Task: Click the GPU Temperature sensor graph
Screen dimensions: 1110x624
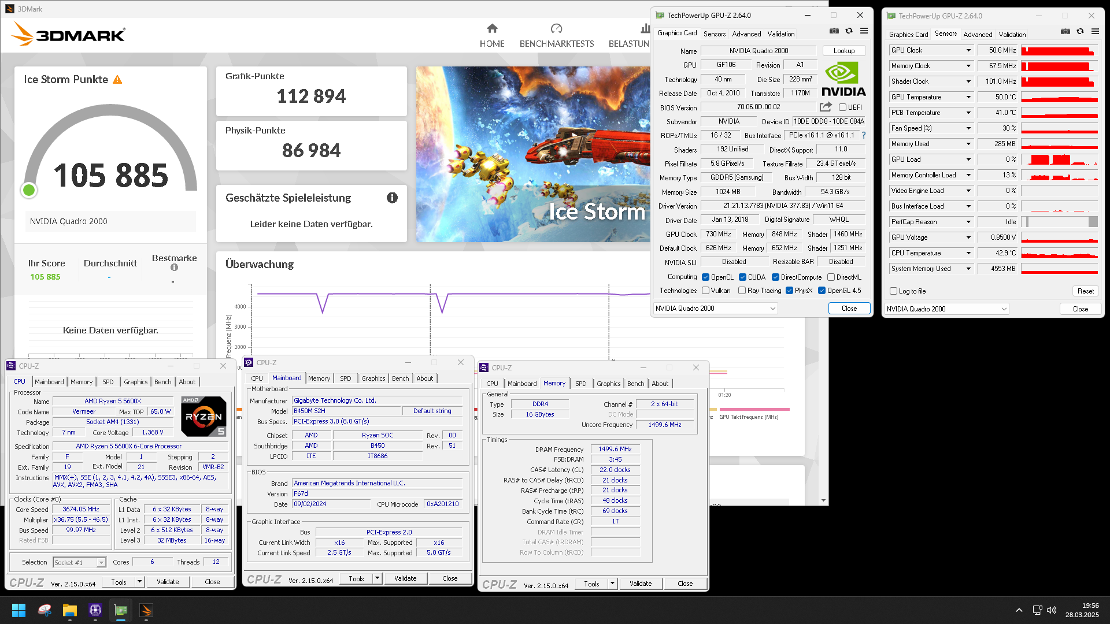Action: coord(1059,97)
